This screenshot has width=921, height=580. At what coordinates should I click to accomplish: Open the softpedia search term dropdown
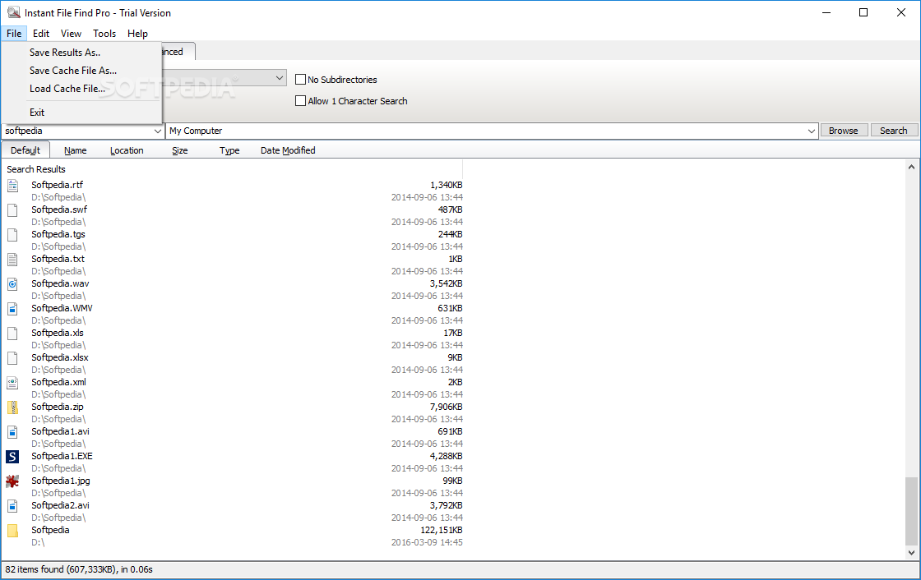pyautogui.click(x=157, y=131)
